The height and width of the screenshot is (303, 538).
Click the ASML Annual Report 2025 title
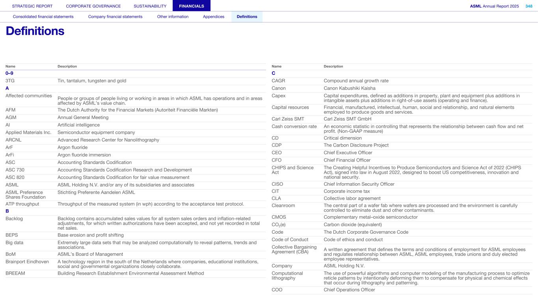494,6
